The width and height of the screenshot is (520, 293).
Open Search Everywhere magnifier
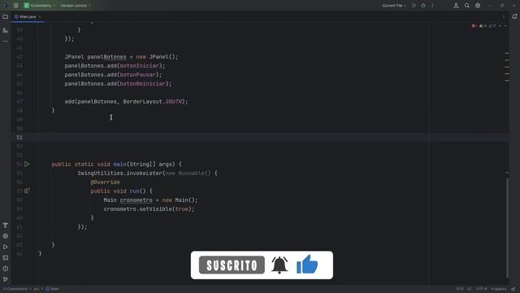[x=466, y=6]
